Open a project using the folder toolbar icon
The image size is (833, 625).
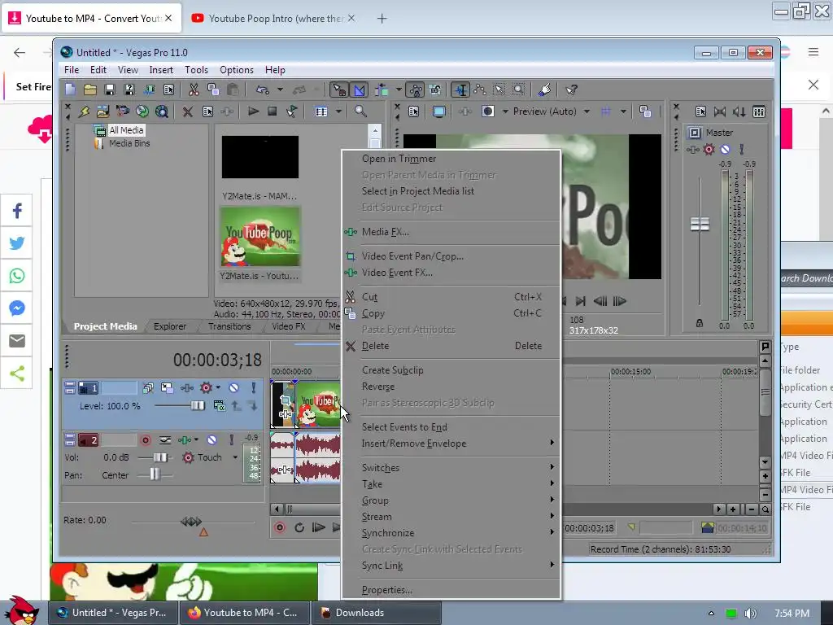[x=89, y=90]
